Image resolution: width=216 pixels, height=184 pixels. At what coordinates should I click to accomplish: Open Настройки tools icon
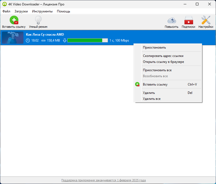206,20
